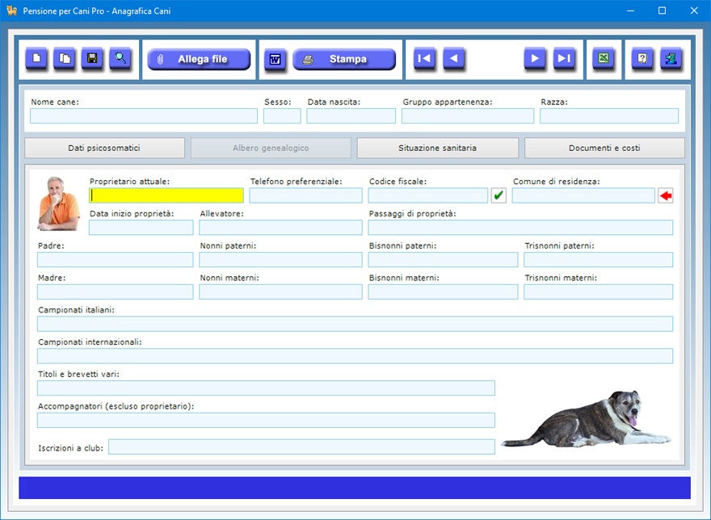The height and width of the screenshot is (520, 711).
Task: Select the Albero genealogico tab
Action: (271, 148)
